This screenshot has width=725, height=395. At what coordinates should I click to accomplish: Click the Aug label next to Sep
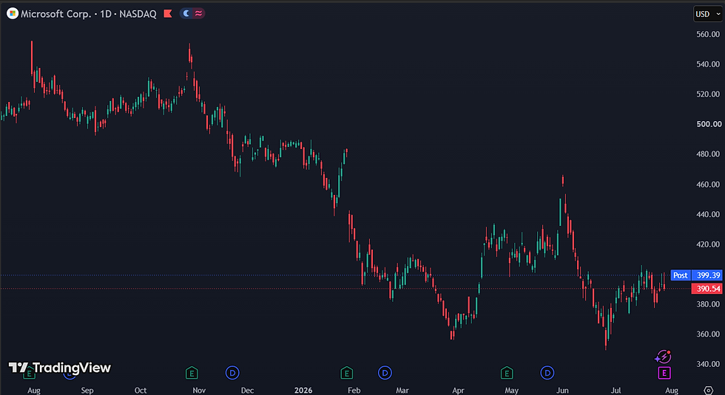pos(34,391)
